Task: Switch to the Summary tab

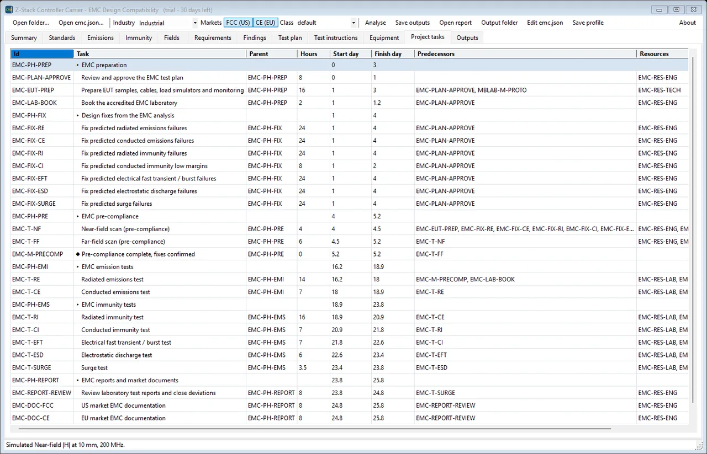Action: [x=24, y=38]
